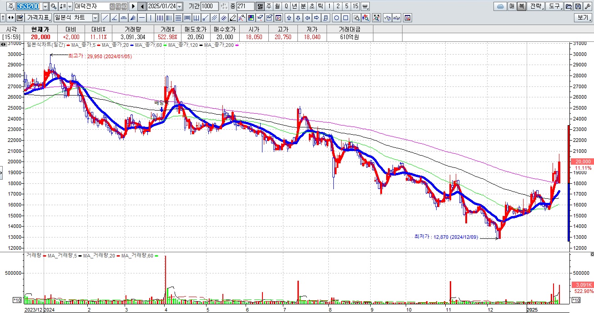The image size is (594, 313).
Task: Click the delete all drawings X icon
Action: [x=278, y=18]
